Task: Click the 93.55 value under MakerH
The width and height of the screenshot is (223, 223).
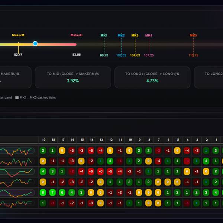Action: 77,55
